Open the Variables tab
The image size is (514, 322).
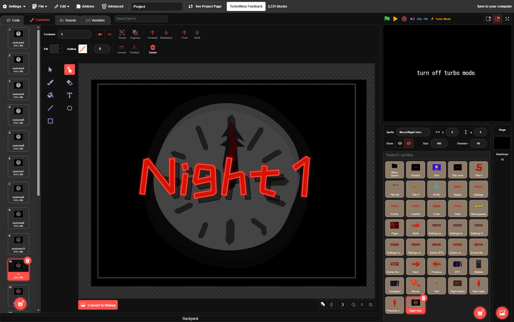pyautogui.click(x=95, y=20)
